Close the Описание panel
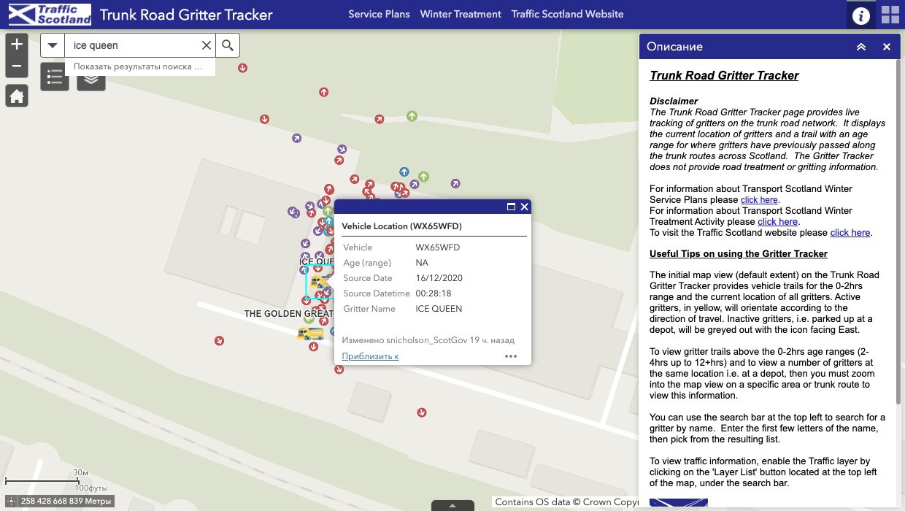 887,47
